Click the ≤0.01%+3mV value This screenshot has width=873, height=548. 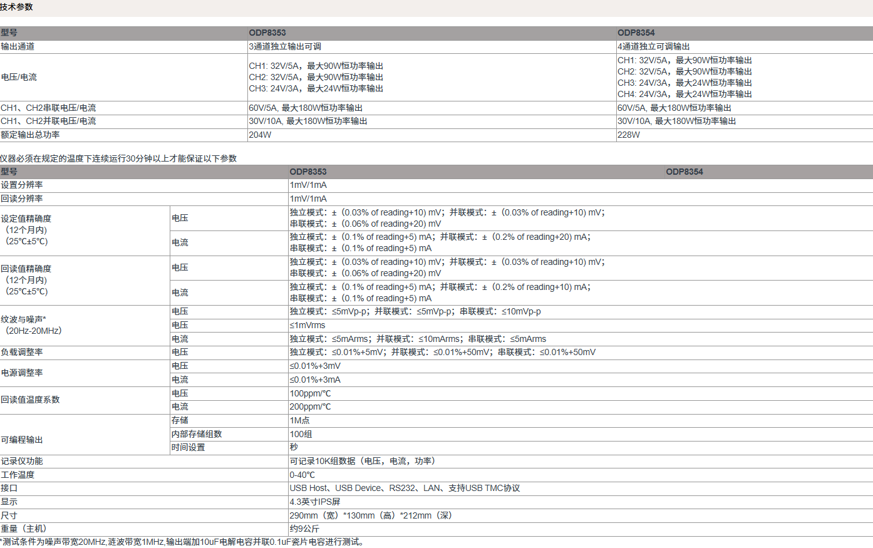click(x=315, y=366)
